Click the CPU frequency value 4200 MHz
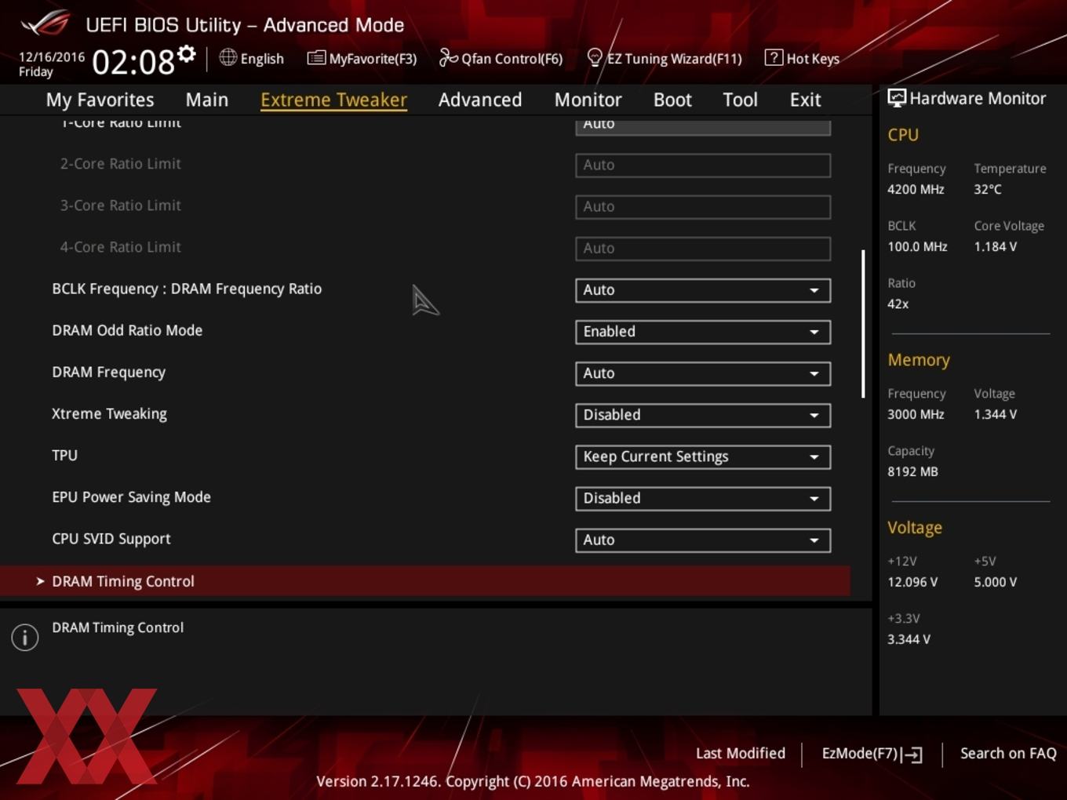 click(916, 189)
